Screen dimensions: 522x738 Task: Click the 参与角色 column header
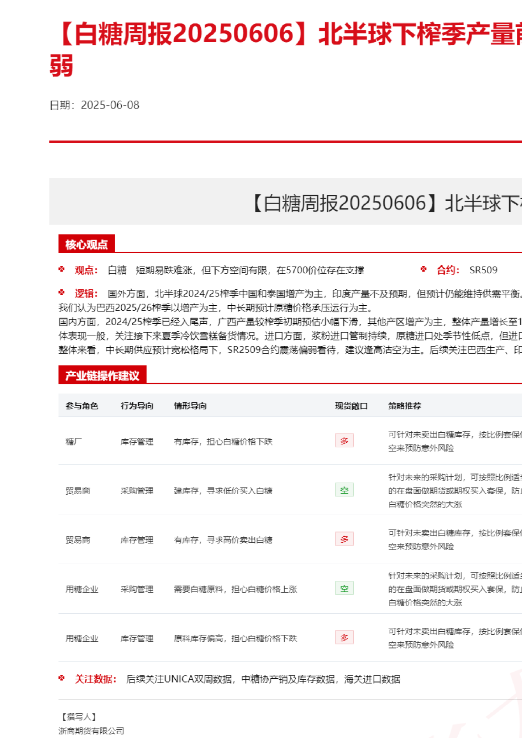click(x=82, y=406)
